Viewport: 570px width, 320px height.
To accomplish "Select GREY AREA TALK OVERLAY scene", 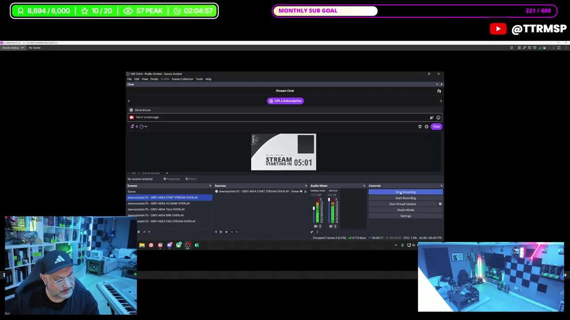I will [169, 209].
